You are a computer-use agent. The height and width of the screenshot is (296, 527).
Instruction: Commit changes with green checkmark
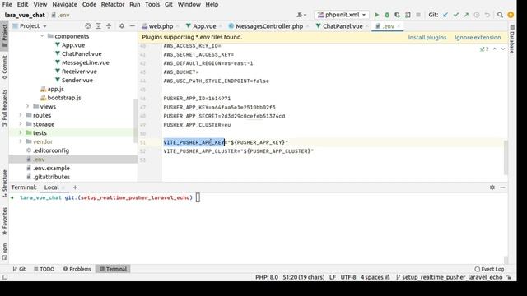coord(455,15)
